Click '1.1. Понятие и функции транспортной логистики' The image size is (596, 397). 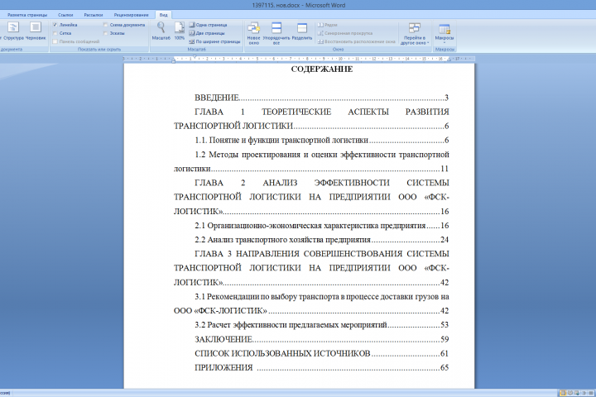click(321, 140)
